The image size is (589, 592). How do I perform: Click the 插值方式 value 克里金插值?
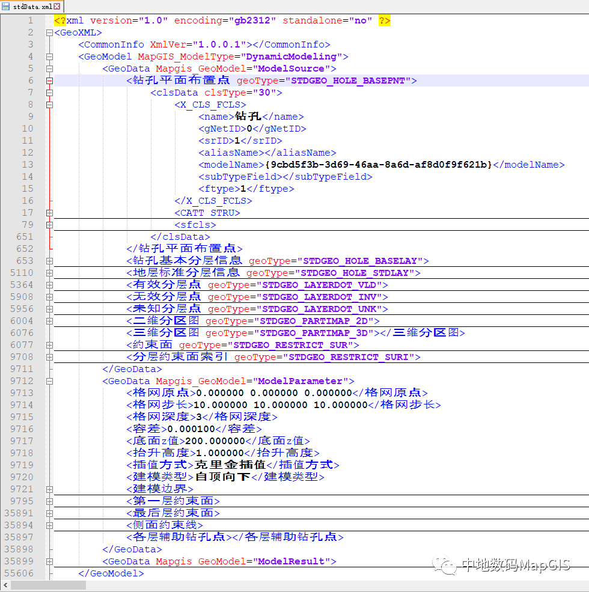point(230,465)
